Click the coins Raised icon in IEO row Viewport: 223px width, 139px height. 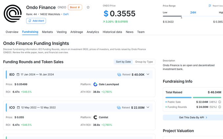coord(119,74)
